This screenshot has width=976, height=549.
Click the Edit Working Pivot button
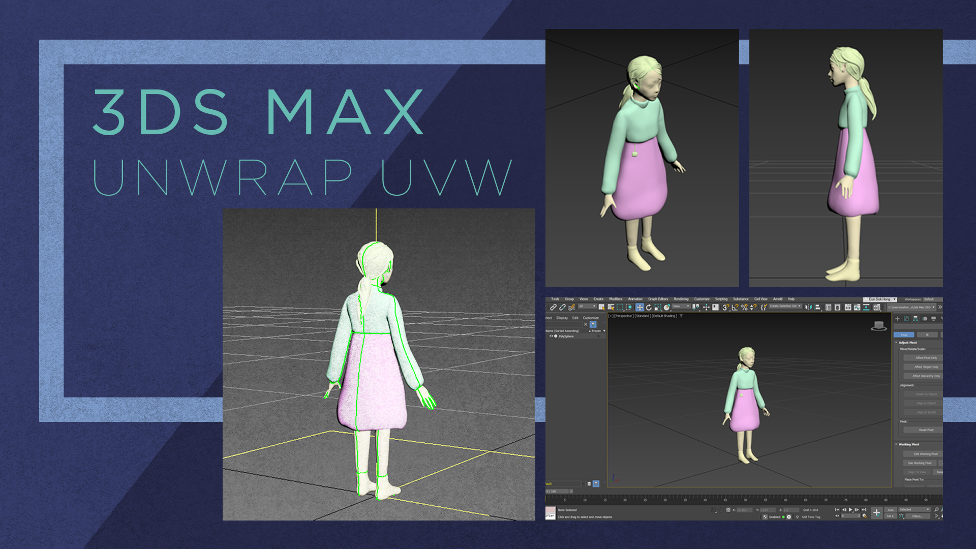coord(926,454)
